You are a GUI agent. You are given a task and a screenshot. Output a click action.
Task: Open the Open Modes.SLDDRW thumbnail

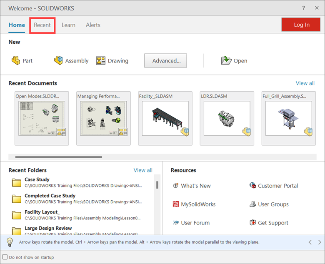point(42,118)
